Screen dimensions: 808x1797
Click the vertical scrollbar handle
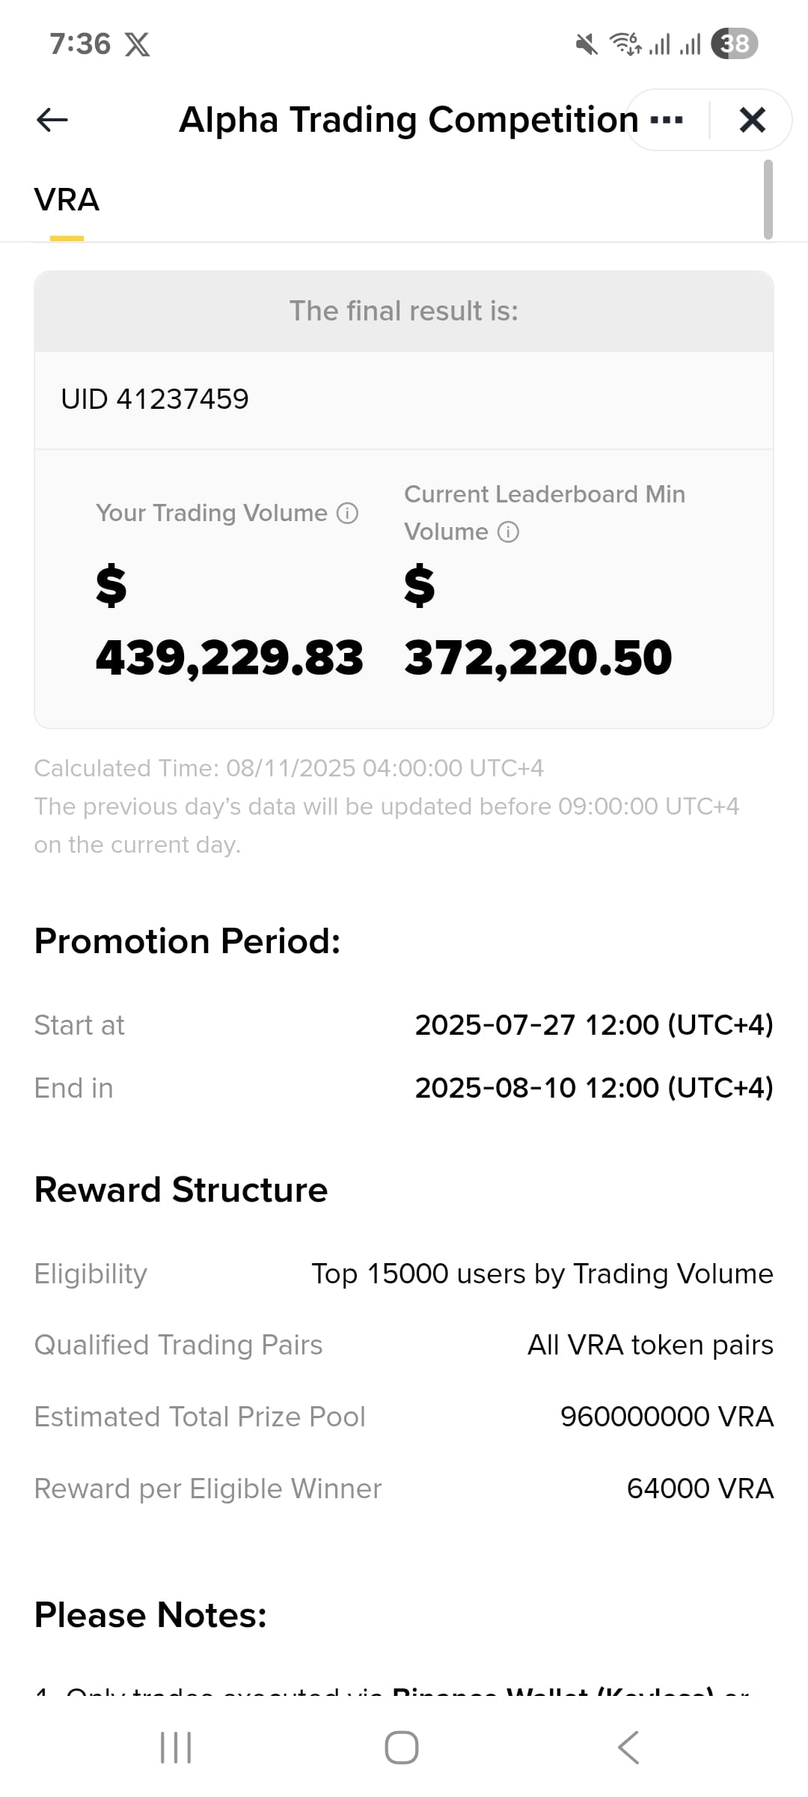768,199
